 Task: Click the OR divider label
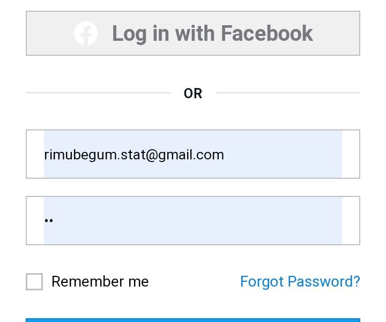pos(193,93)
